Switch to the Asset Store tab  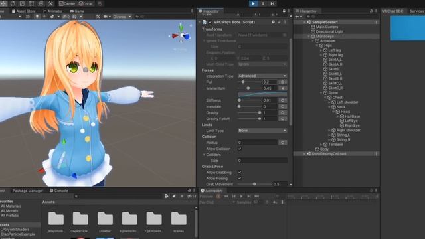coord(24,11)
